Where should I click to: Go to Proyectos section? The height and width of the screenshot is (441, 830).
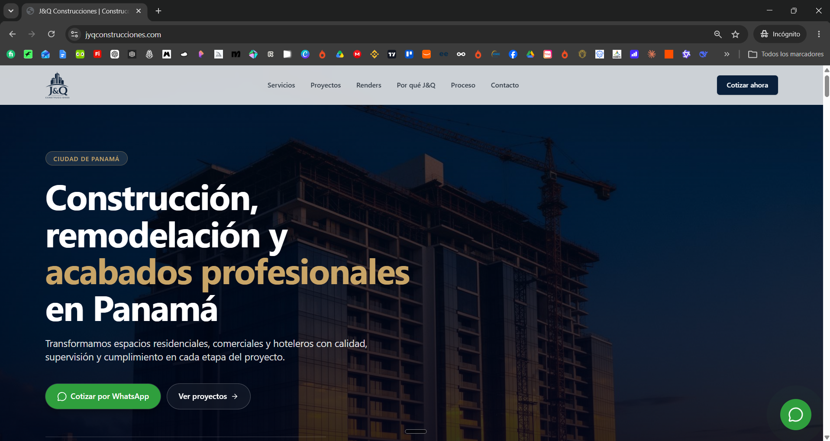326,85
